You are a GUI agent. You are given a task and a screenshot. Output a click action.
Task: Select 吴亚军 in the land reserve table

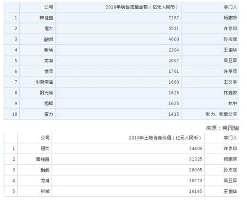(x=230, y=181)
